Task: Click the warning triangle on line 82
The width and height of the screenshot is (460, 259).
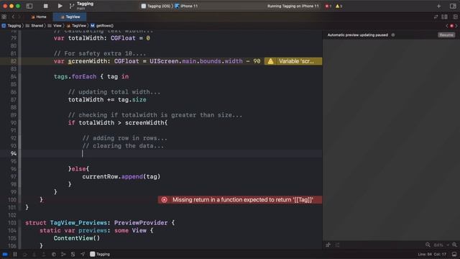Action: coord(270,61)
